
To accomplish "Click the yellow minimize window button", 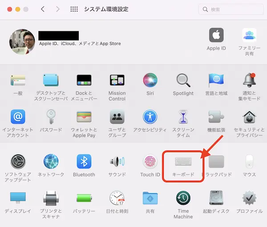I will 18,9.
